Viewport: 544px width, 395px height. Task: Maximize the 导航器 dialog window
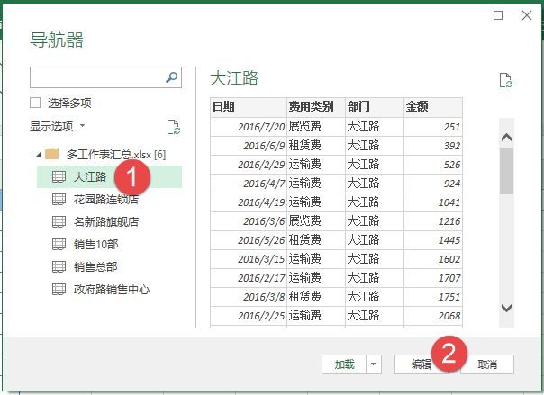498,15
